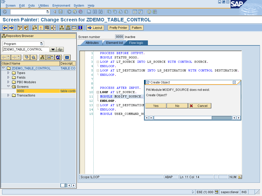Switch to the Element list tab
262x196 pixels.
pos(114,43)
